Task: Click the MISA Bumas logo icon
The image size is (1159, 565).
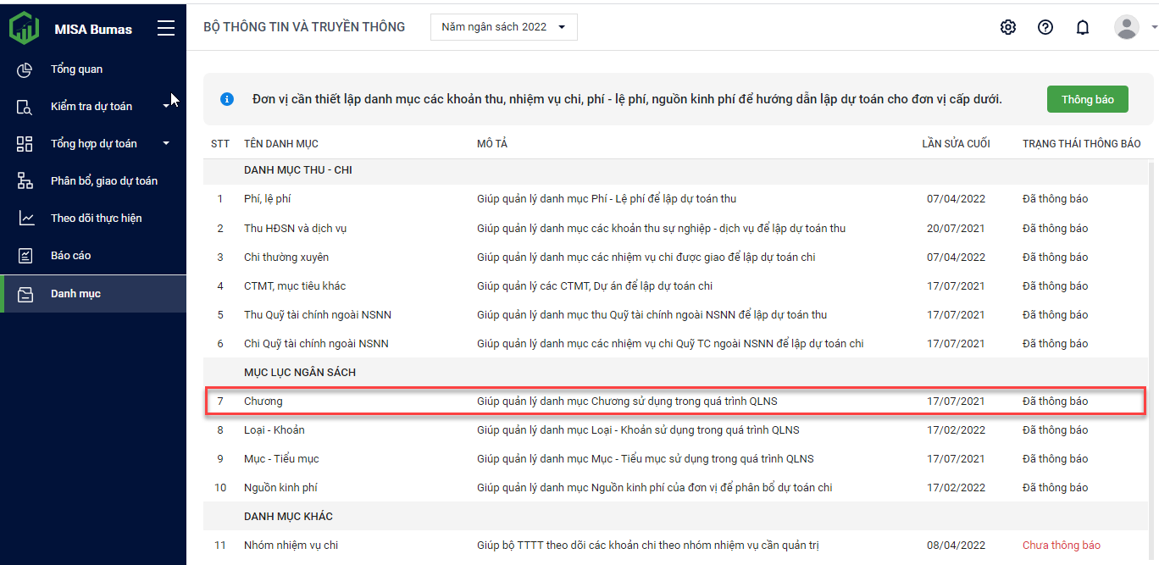Action: [x=24, y=28]
